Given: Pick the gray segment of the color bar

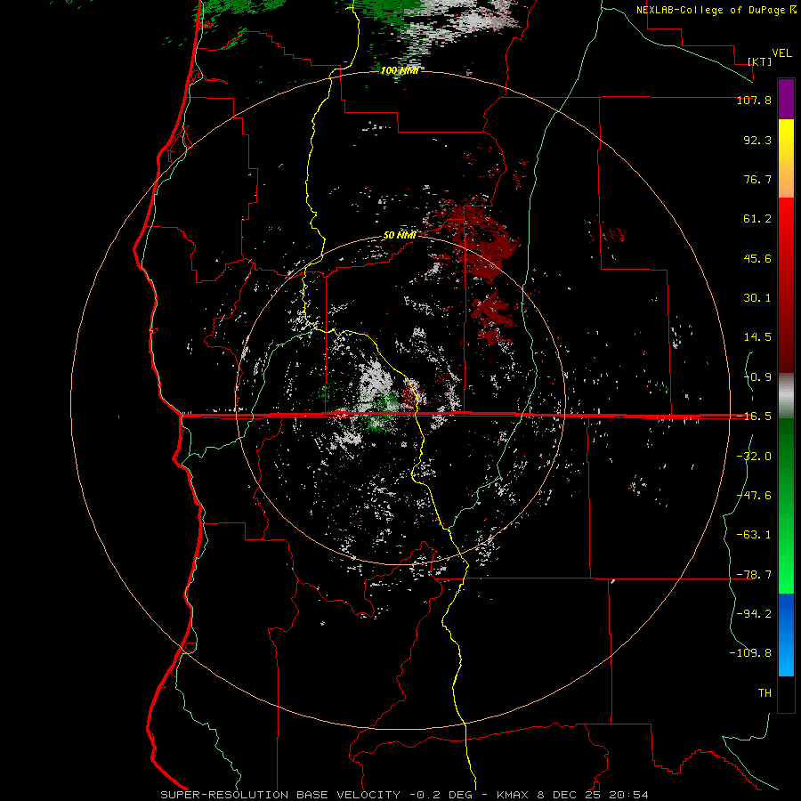Looking at the screenshot, I should click(x=786, y=395).
